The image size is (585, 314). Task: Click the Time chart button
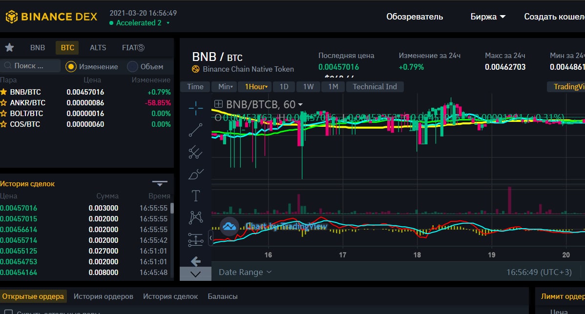point(195,87)
